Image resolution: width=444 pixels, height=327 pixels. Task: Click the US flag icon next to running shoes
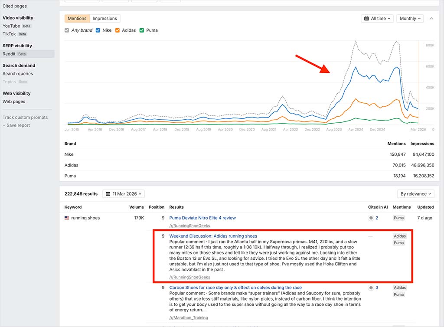66,218
